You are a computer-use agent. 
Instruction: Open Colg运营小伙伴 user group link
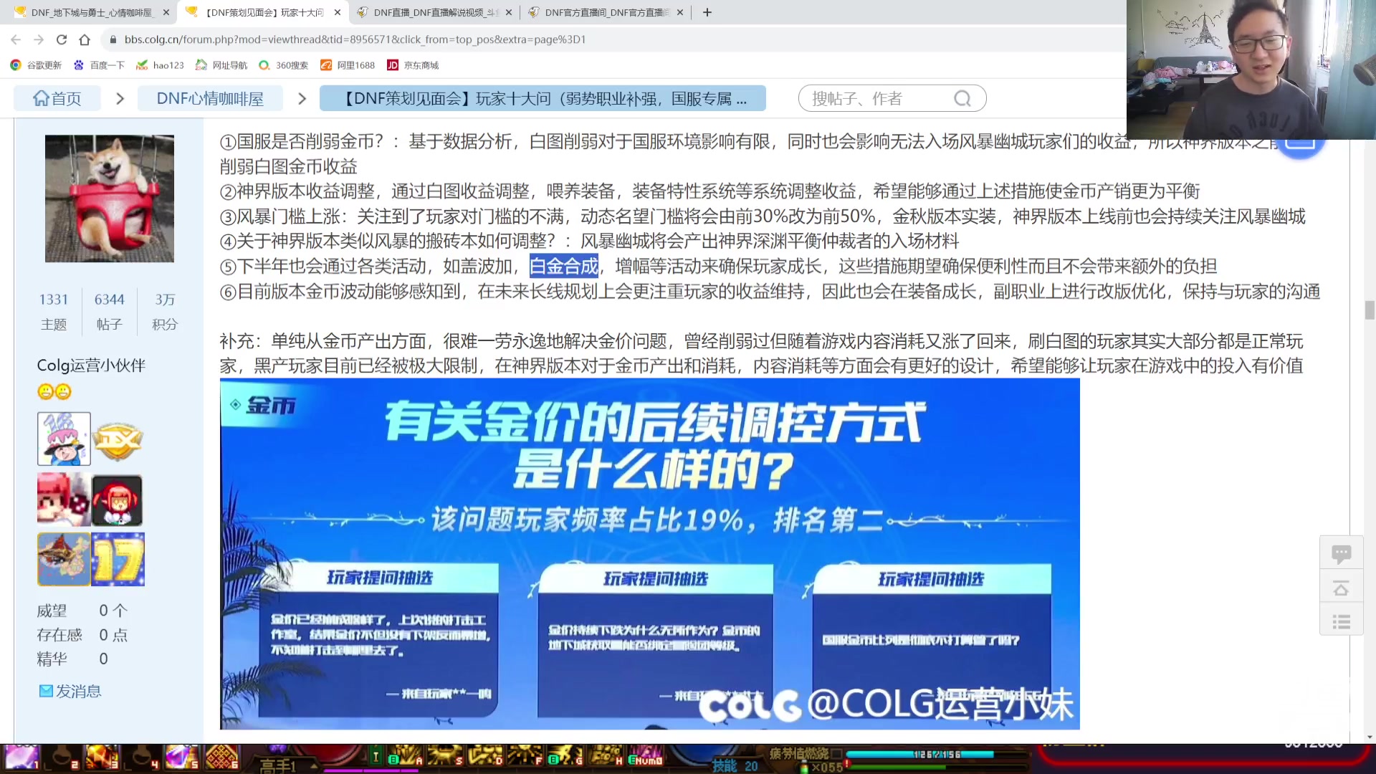tap(91, 365)
